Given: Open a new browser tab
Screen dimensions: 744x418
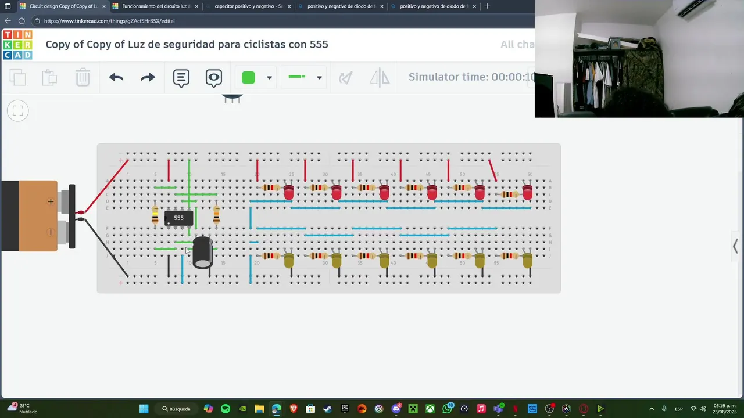Looking at the screenshot, I should pos(487,6).
